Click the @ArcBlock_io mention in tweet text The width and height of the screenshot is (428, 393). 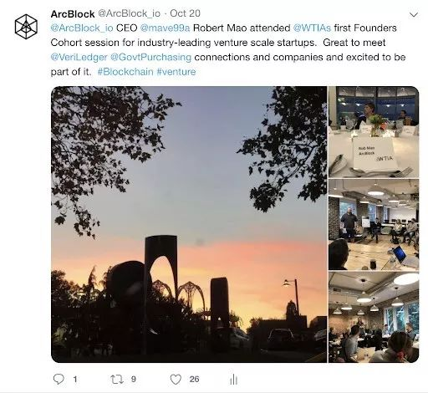click(82, 28)
